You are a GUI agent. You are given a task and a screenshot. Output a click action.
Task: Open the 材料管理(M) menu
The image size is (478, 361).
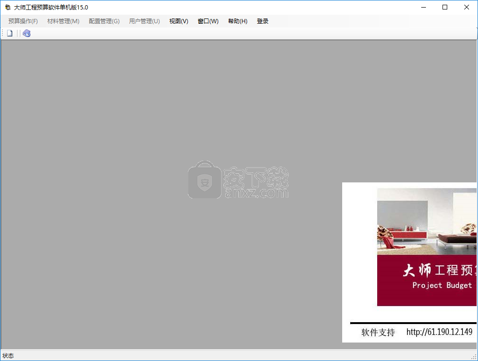[x=63, y=21]
